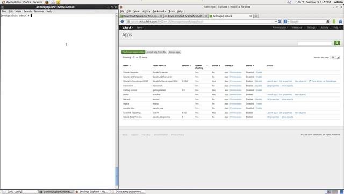Open the terminal File menu
This screenshot has width=344, height=194.
[x=4, y=11]
